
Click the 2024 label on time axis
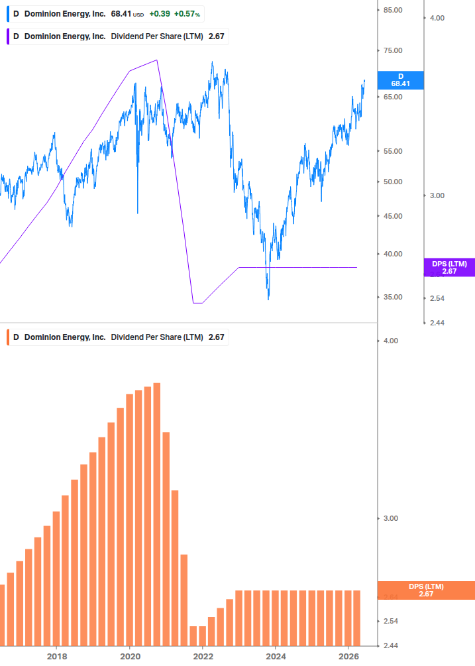(x=276, y=657)
